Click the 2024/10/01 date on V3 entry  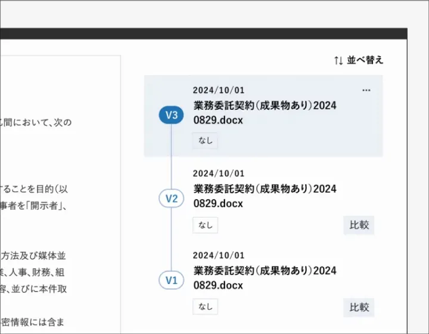(x=219, y=90)
